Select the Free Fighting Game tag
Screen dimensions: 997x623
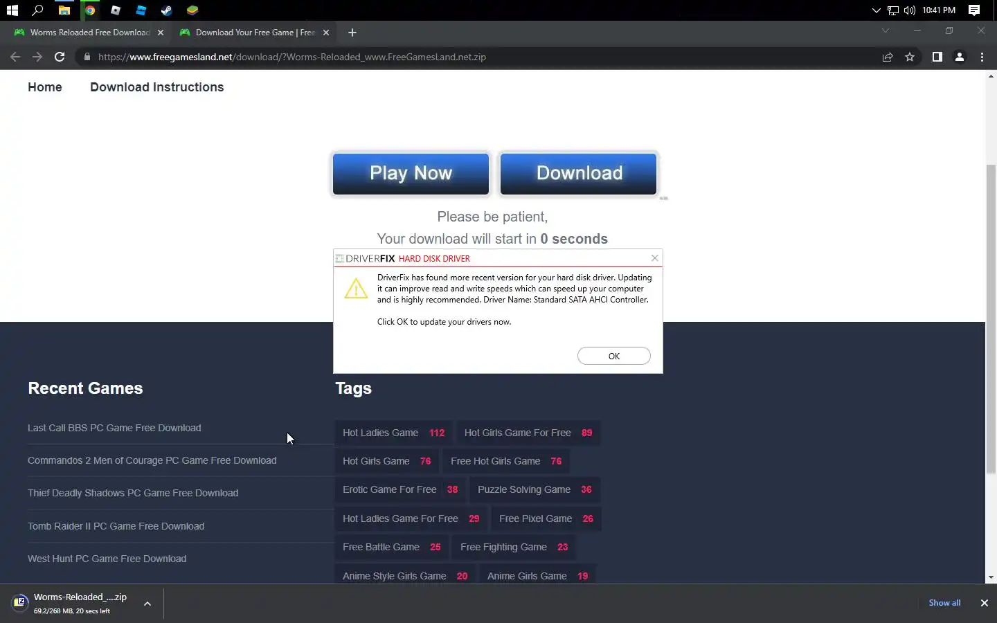pyautogui.click(x=514, y=547)
